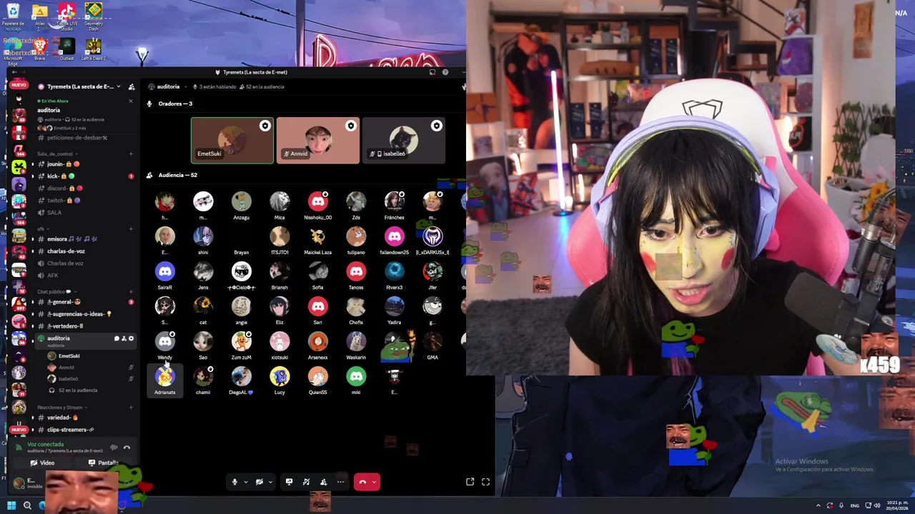Screen dimensions: 915x514
Task: Join the Charlas de voz voice channel
Action: tap(84, 263)
